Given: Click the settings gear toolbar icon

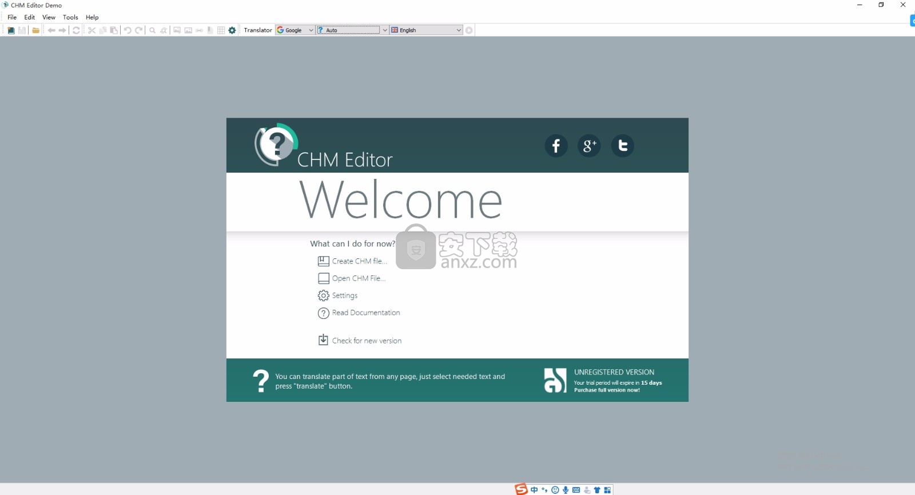Looking at the screenshot, I should pos(232,30).
